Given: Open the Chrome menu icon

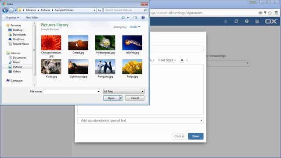Looking at the screenshot, I should (x=276, y=13).
